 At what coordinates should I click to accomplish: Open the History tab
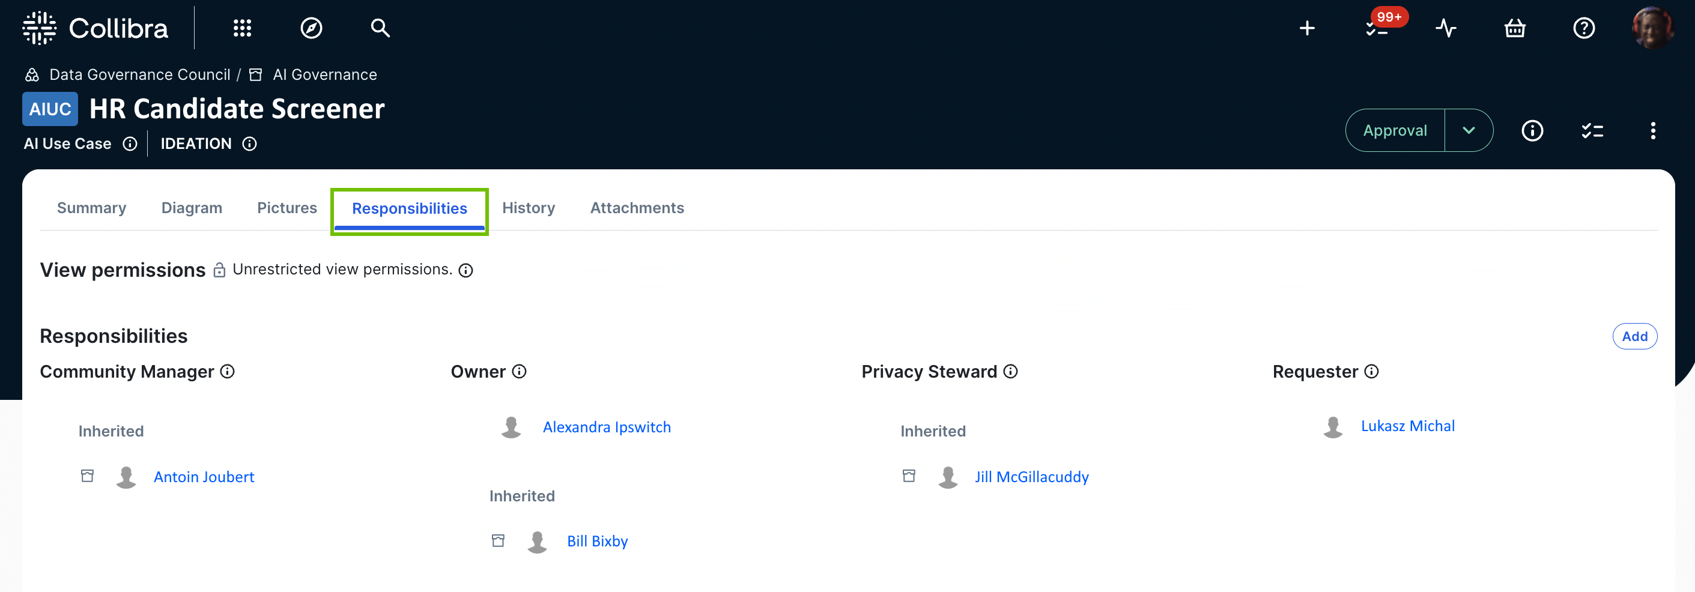(529, 208)
